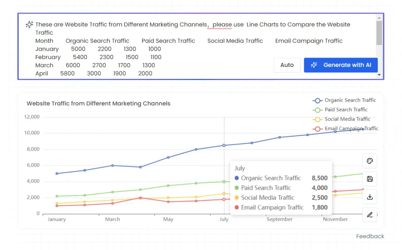Image resolution: width=402 pixels, height=250 pixels.
Task: Download the chart via the download icon
Action: click(x=369, y=197)
